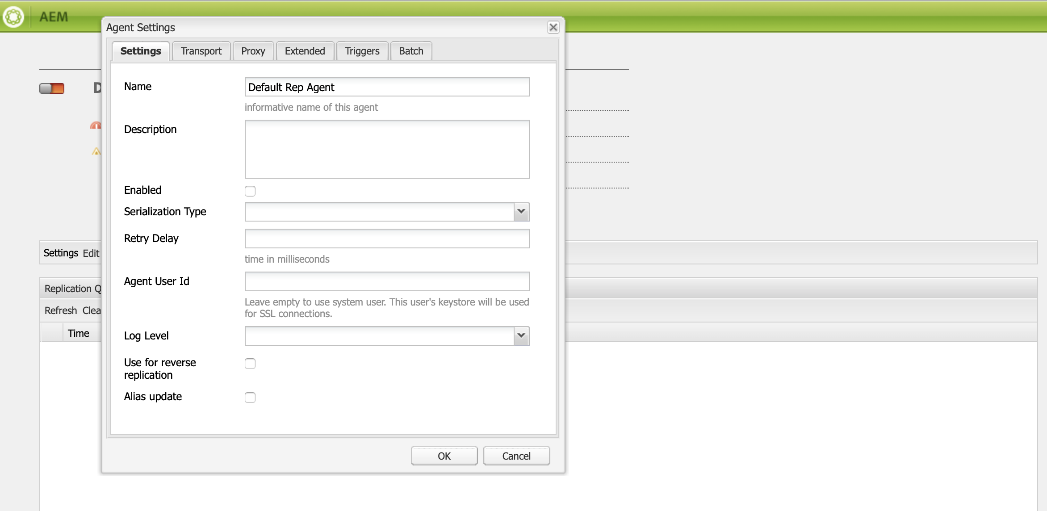Viewport: 1047px width, 511px height.
Task: Select the Extended tab
Action: [x=305, y=51]
